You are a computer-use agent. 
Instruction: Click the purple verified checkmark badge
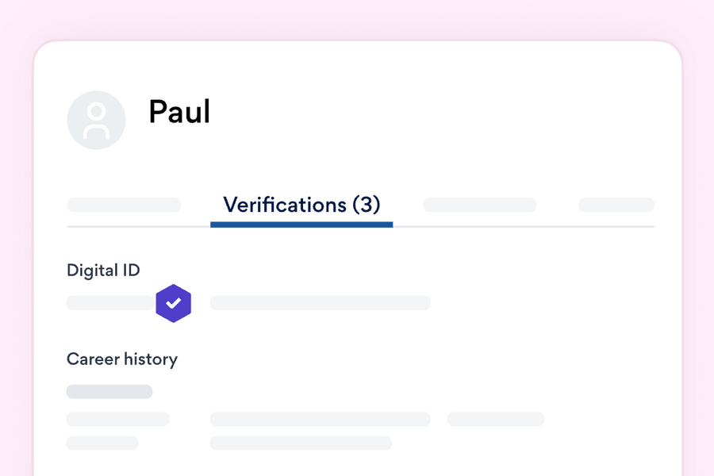[x=174, y=303]
